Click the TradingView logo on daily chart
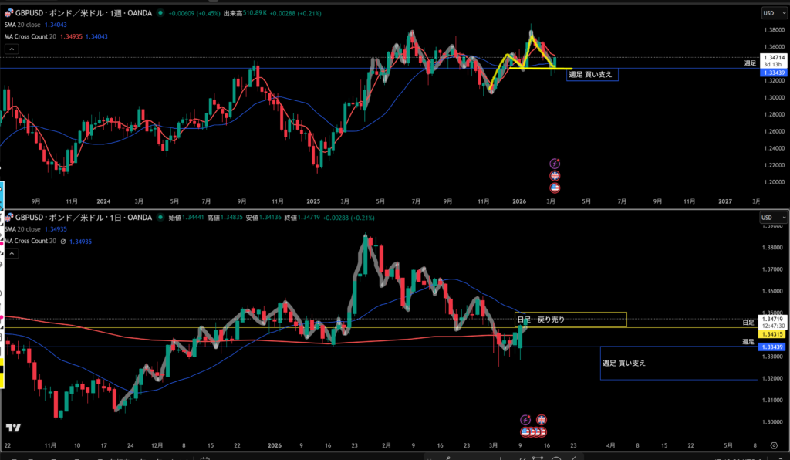790x460 pixels. [13, 428]
